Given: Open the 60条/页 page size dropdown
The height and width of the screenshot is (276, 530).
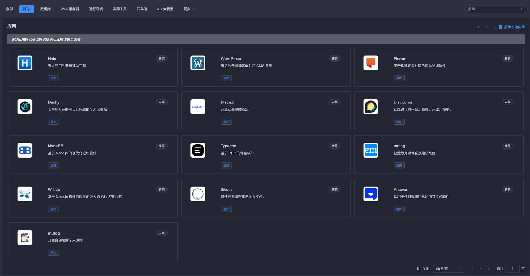Looking at the screenshot, I should (x=449, y=269).
